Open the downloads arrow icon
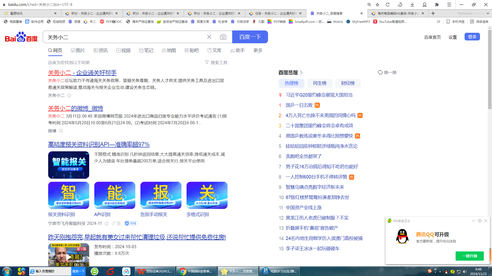 412,5
